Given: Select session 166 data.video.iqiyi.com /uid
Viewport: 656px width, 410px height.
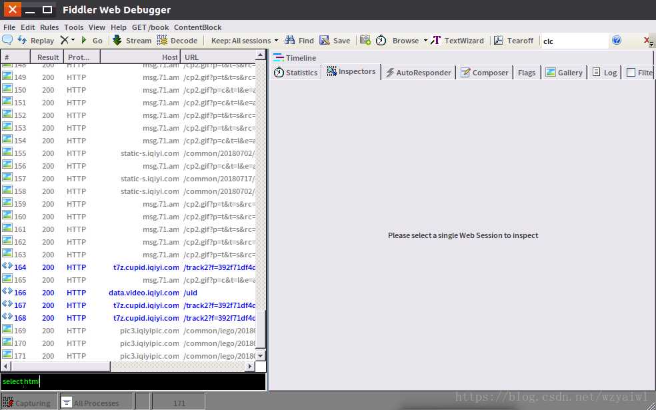Looking at the screenshot, I should coord(128,293).
